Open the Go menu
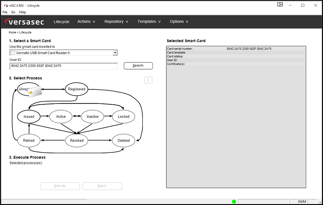The height and width of the screenshot is (205, 323). [x=13, y=12]
